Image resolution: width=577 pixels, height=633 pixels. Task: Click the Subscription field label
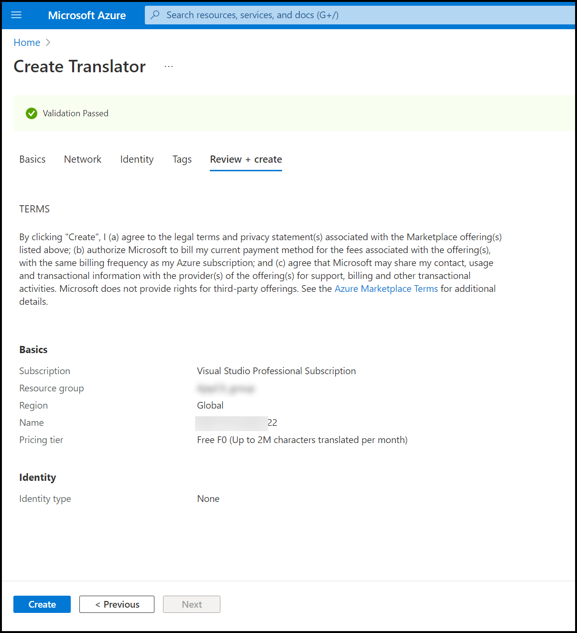(x=44, y=371)
